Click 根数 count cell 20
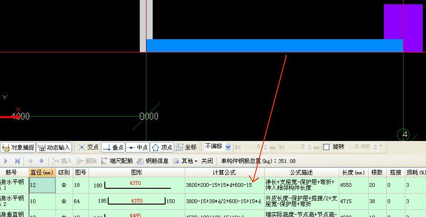The image size is (426, 217). pos(377,185)
